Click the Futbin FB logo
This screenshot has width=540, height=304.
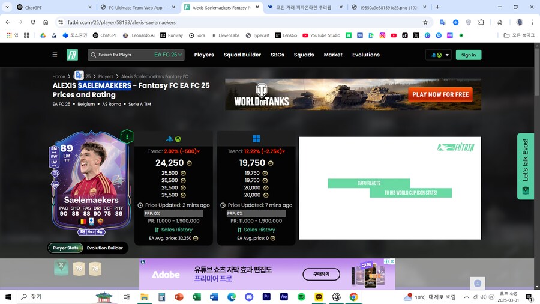click(x=73, y=55)
